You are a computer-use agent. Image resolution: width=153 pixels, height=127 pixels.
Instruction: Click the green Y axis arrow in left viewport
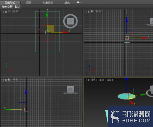[8, 110]
